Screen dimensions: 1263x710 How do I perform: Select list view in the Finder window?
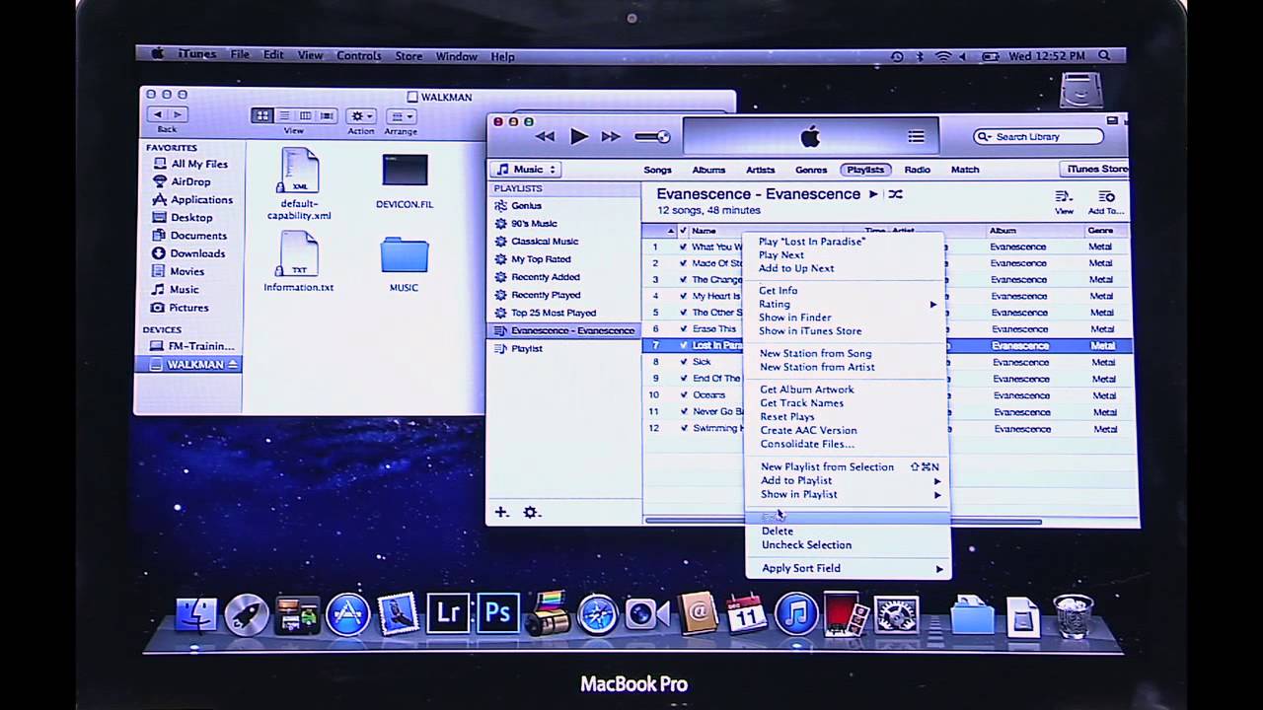(x=284, y=115)
